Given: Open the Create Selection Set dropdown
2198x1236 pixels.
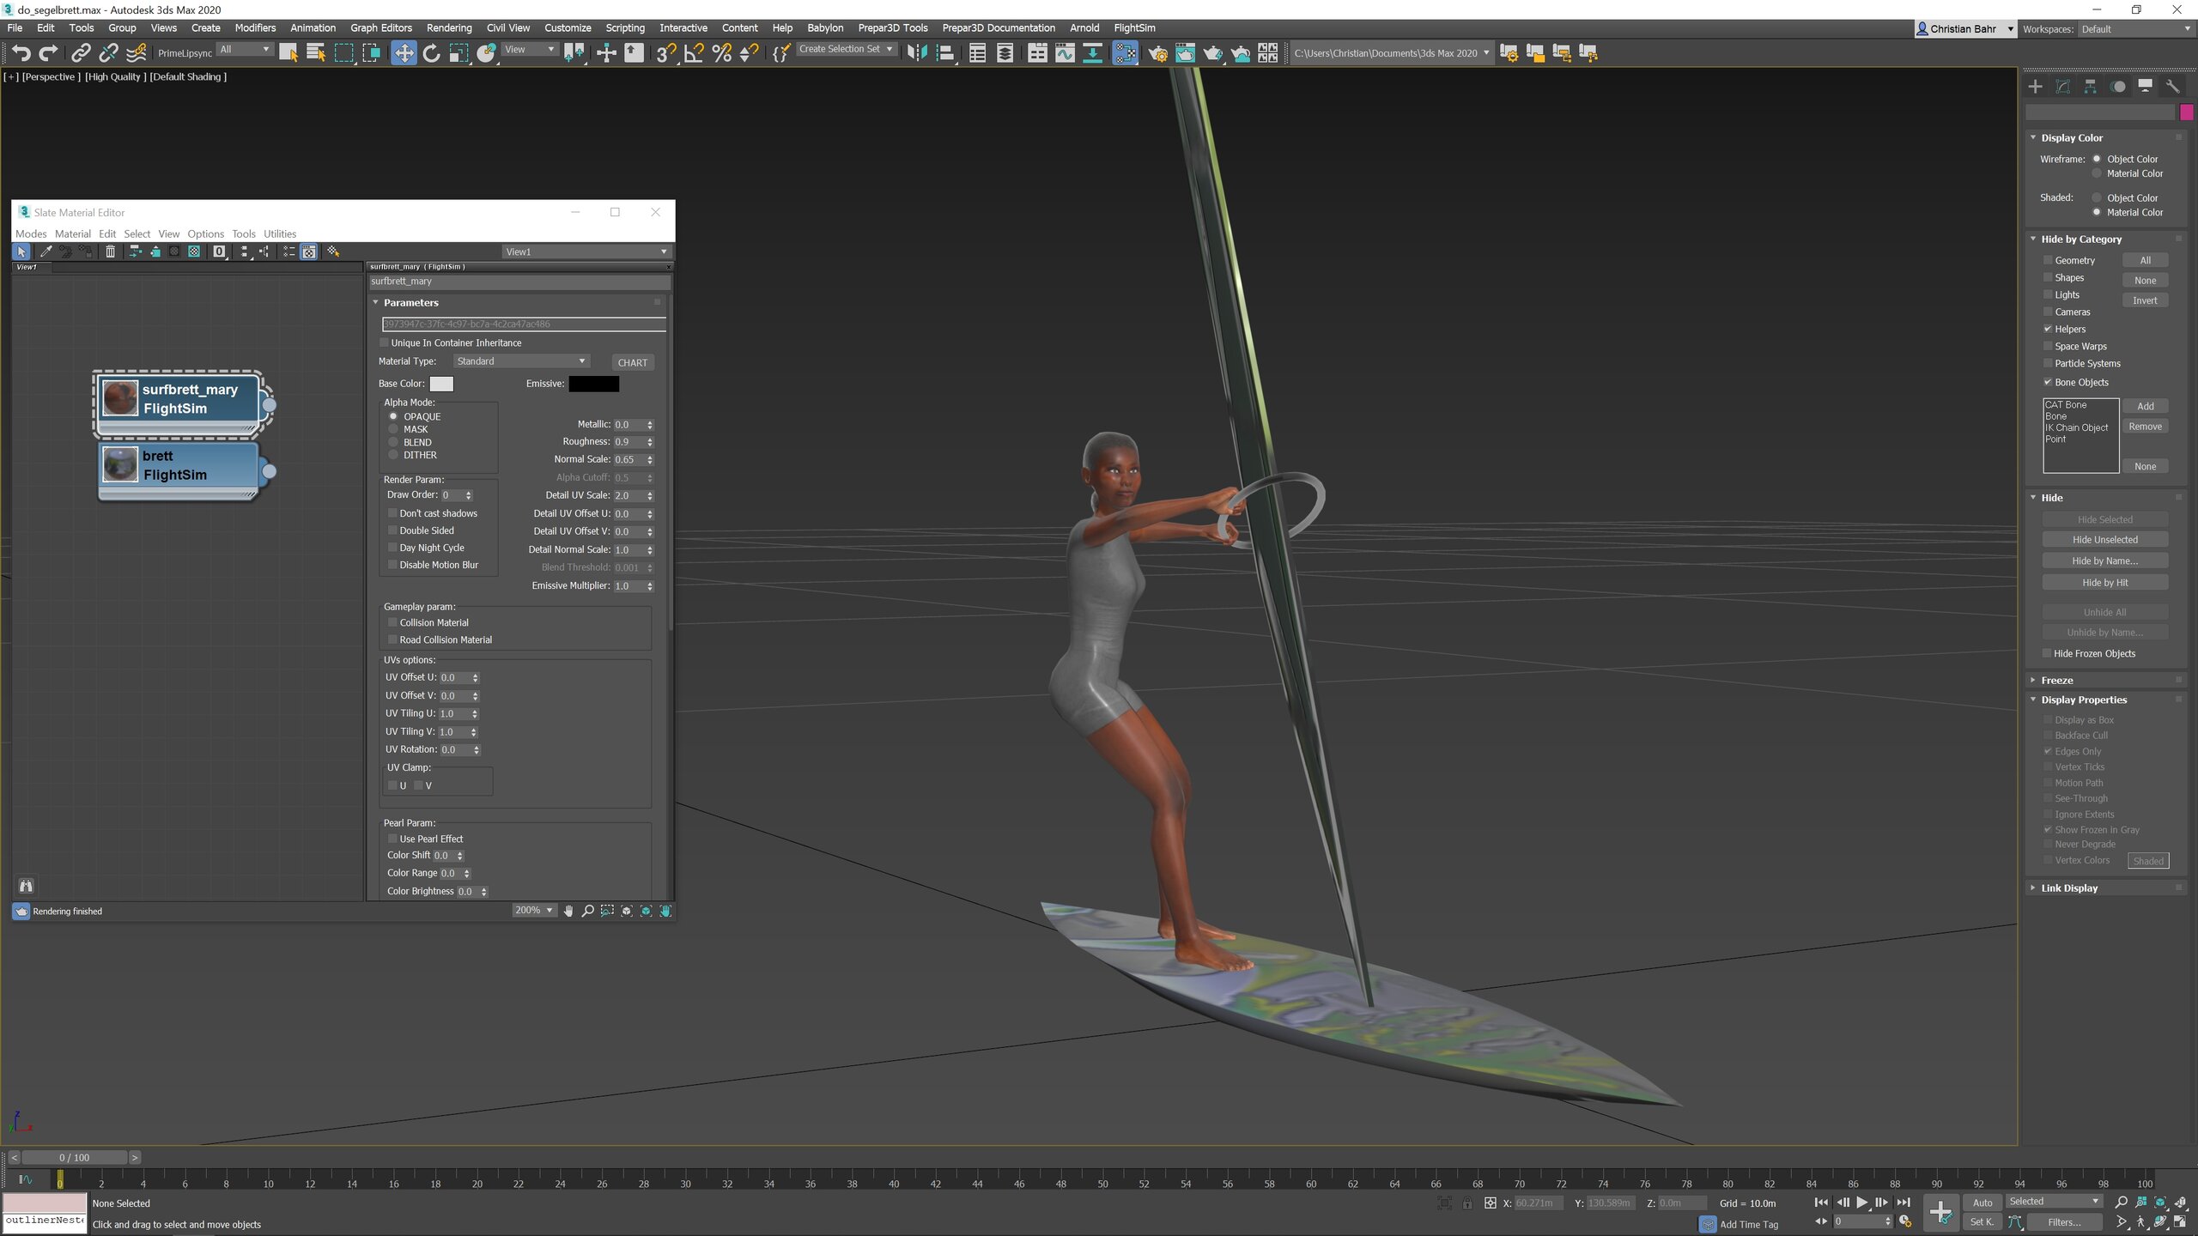Looking at the screenshot, I should [x=846, y=49].
